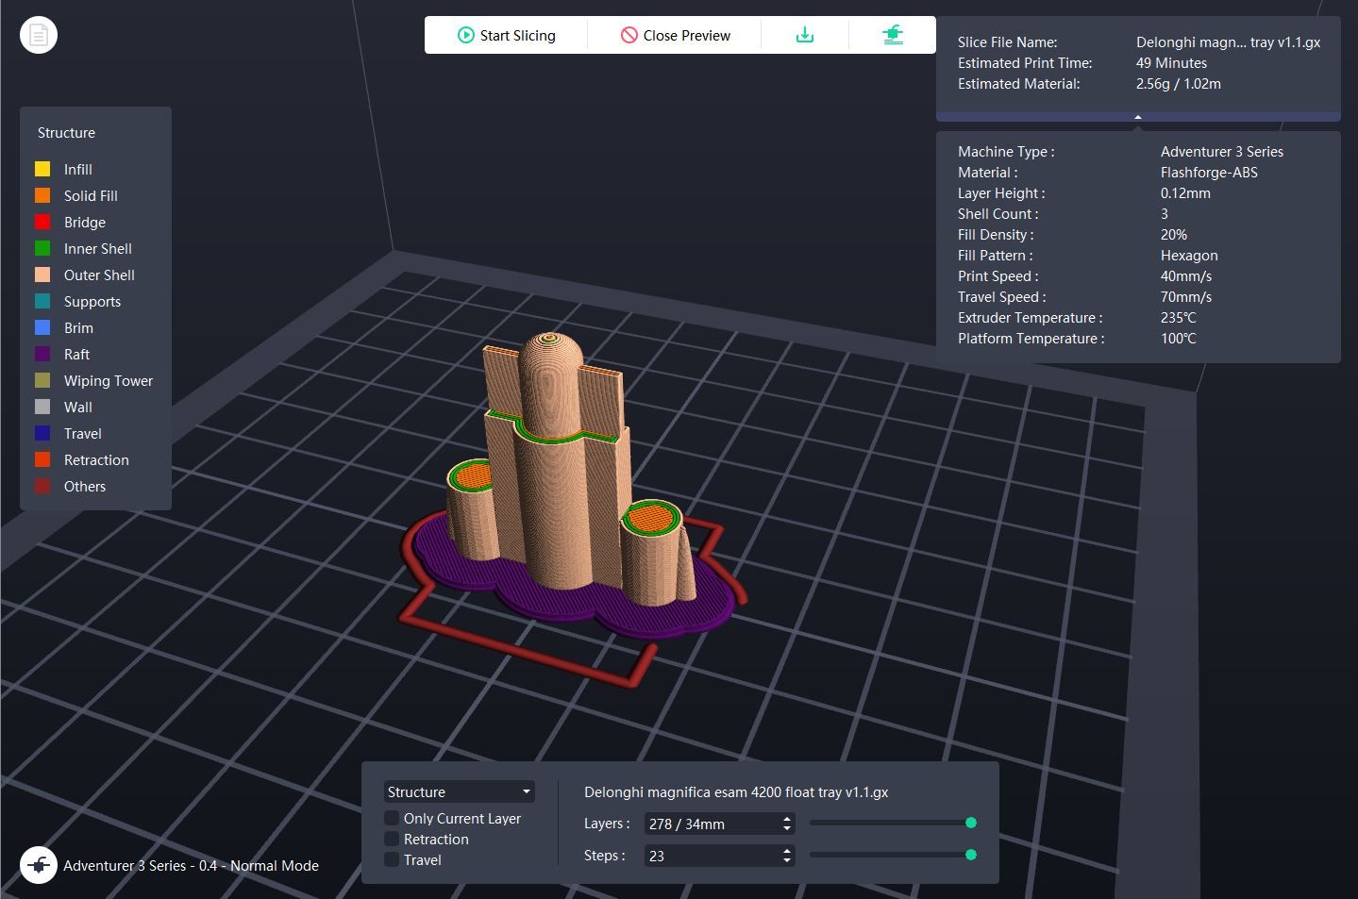Click the download/save G-code icon
The height and width of the screenshot is (899, 1358).
point(805,35)
